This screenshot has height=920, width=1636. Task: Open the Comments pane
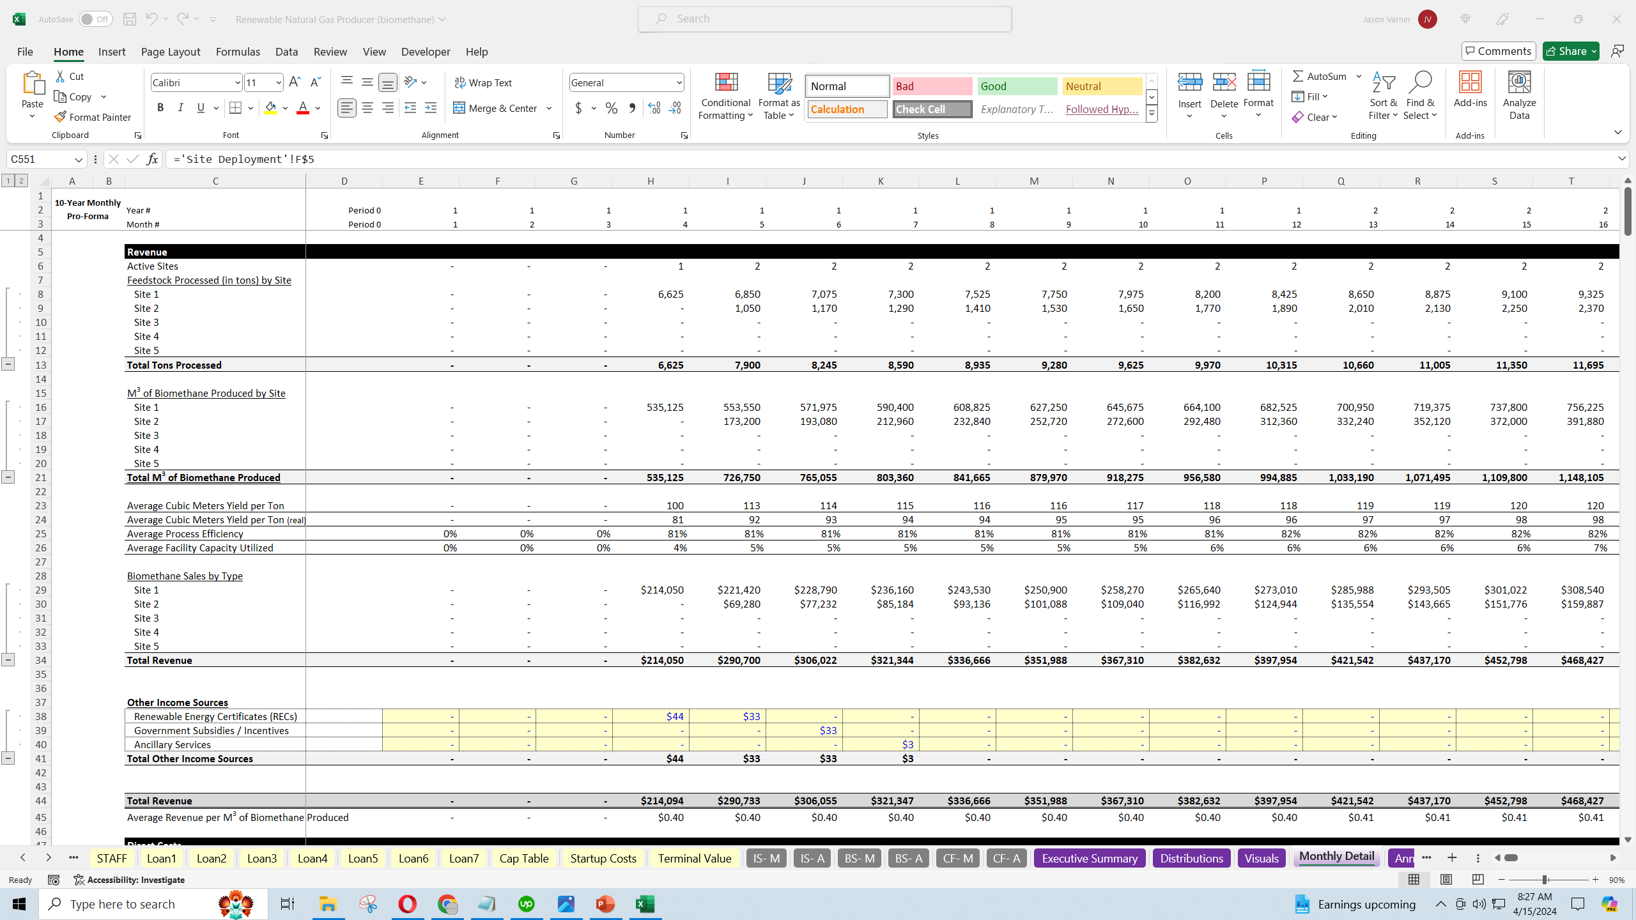1499,51
